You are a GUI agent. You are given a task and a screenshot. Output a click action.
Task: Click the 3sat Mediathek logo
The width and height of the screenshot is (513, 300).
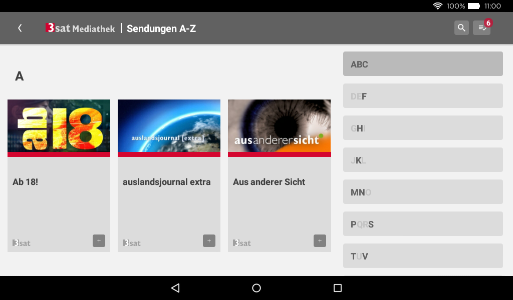coord(79,28)
